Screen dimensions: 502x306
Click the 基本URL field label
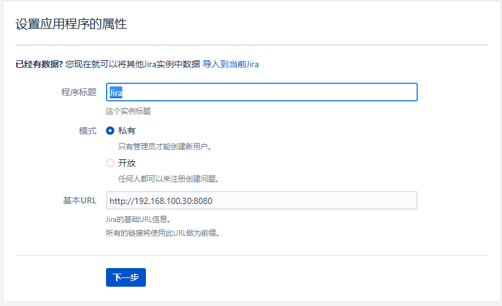tap(80, 201)
